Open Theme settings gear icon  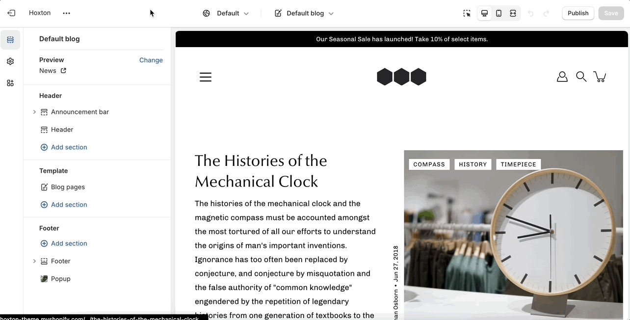[10, 61]
